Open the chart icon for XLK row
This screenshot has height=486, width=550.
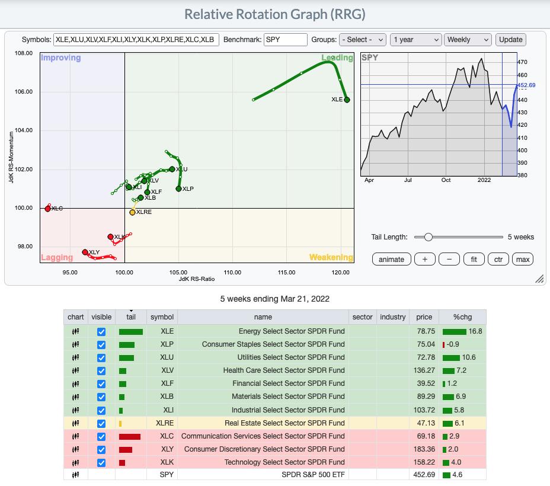point(75,462)
